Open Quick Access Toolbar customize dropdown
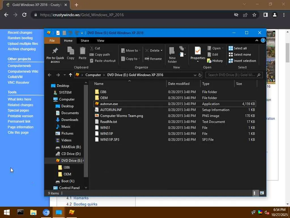 82,33
